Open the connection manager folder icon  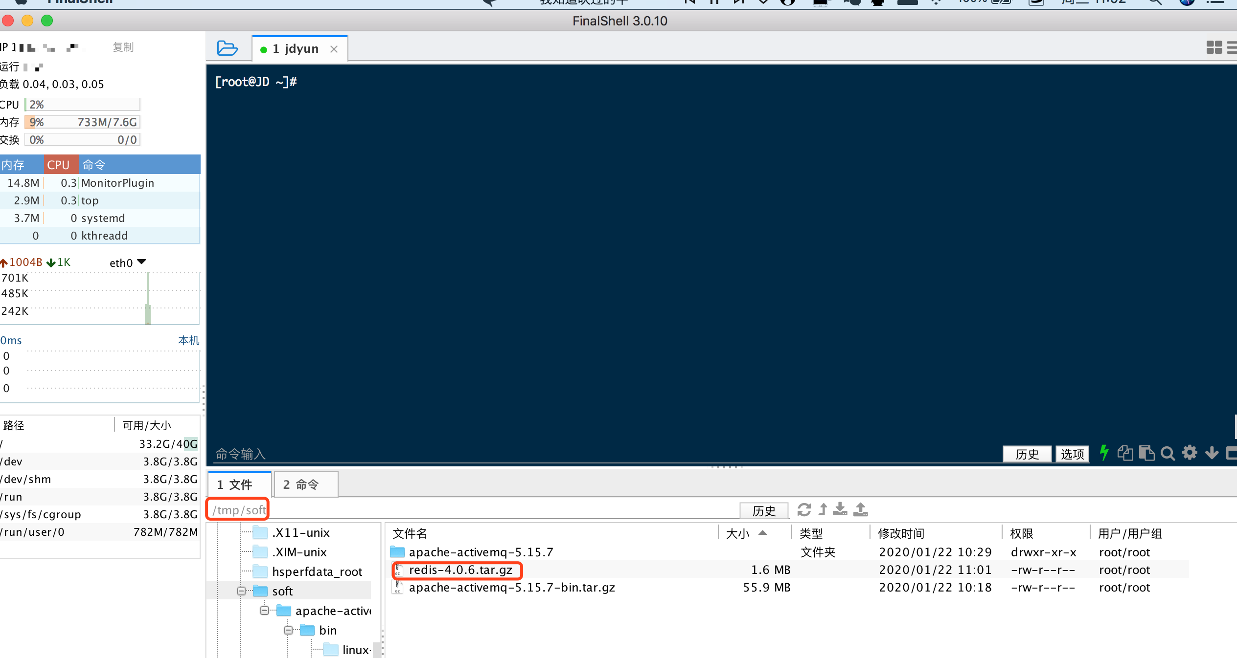click(x=227, y=48)
